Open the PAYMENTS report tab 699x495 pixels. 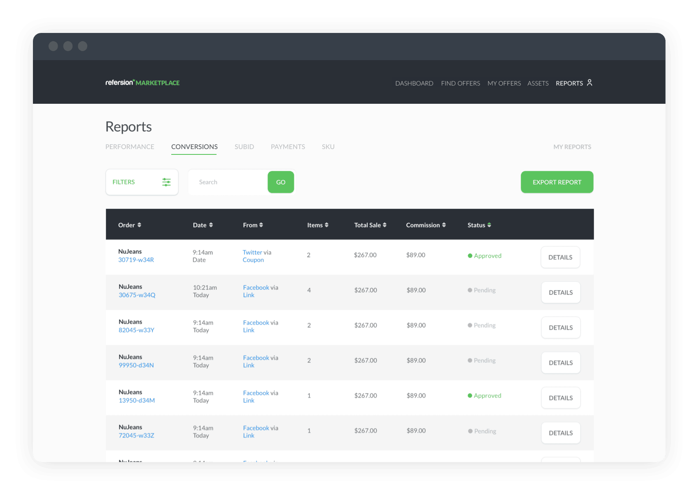pyautogui.click(x=288, y=147)
